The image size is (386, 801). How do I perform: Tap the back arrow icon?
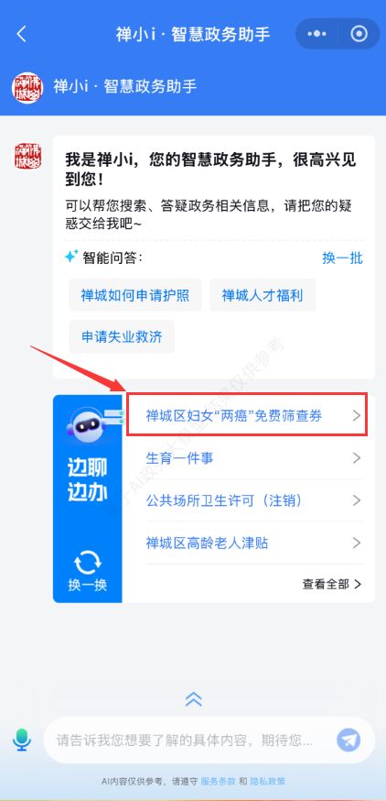click(x=21, y=34)
